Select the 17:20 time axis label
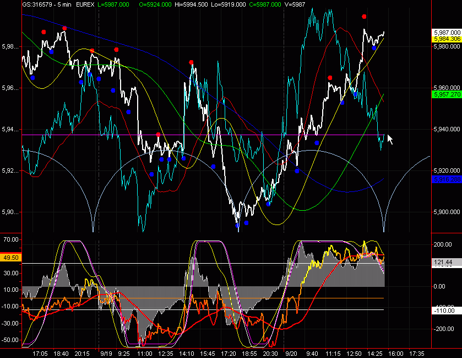 [x=229, y=354]
